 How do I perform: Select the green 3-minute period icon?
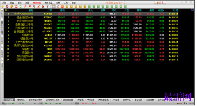94,6
